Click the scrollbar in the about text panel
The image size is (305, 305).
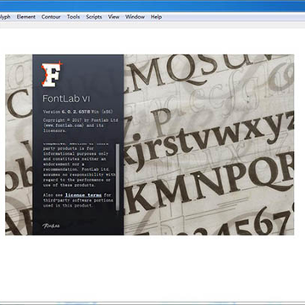click(x=118, y=177)
